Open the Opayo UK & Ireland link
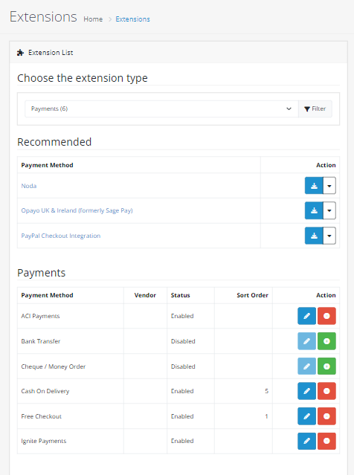The image size is (354, 475). tap(77, 210)
